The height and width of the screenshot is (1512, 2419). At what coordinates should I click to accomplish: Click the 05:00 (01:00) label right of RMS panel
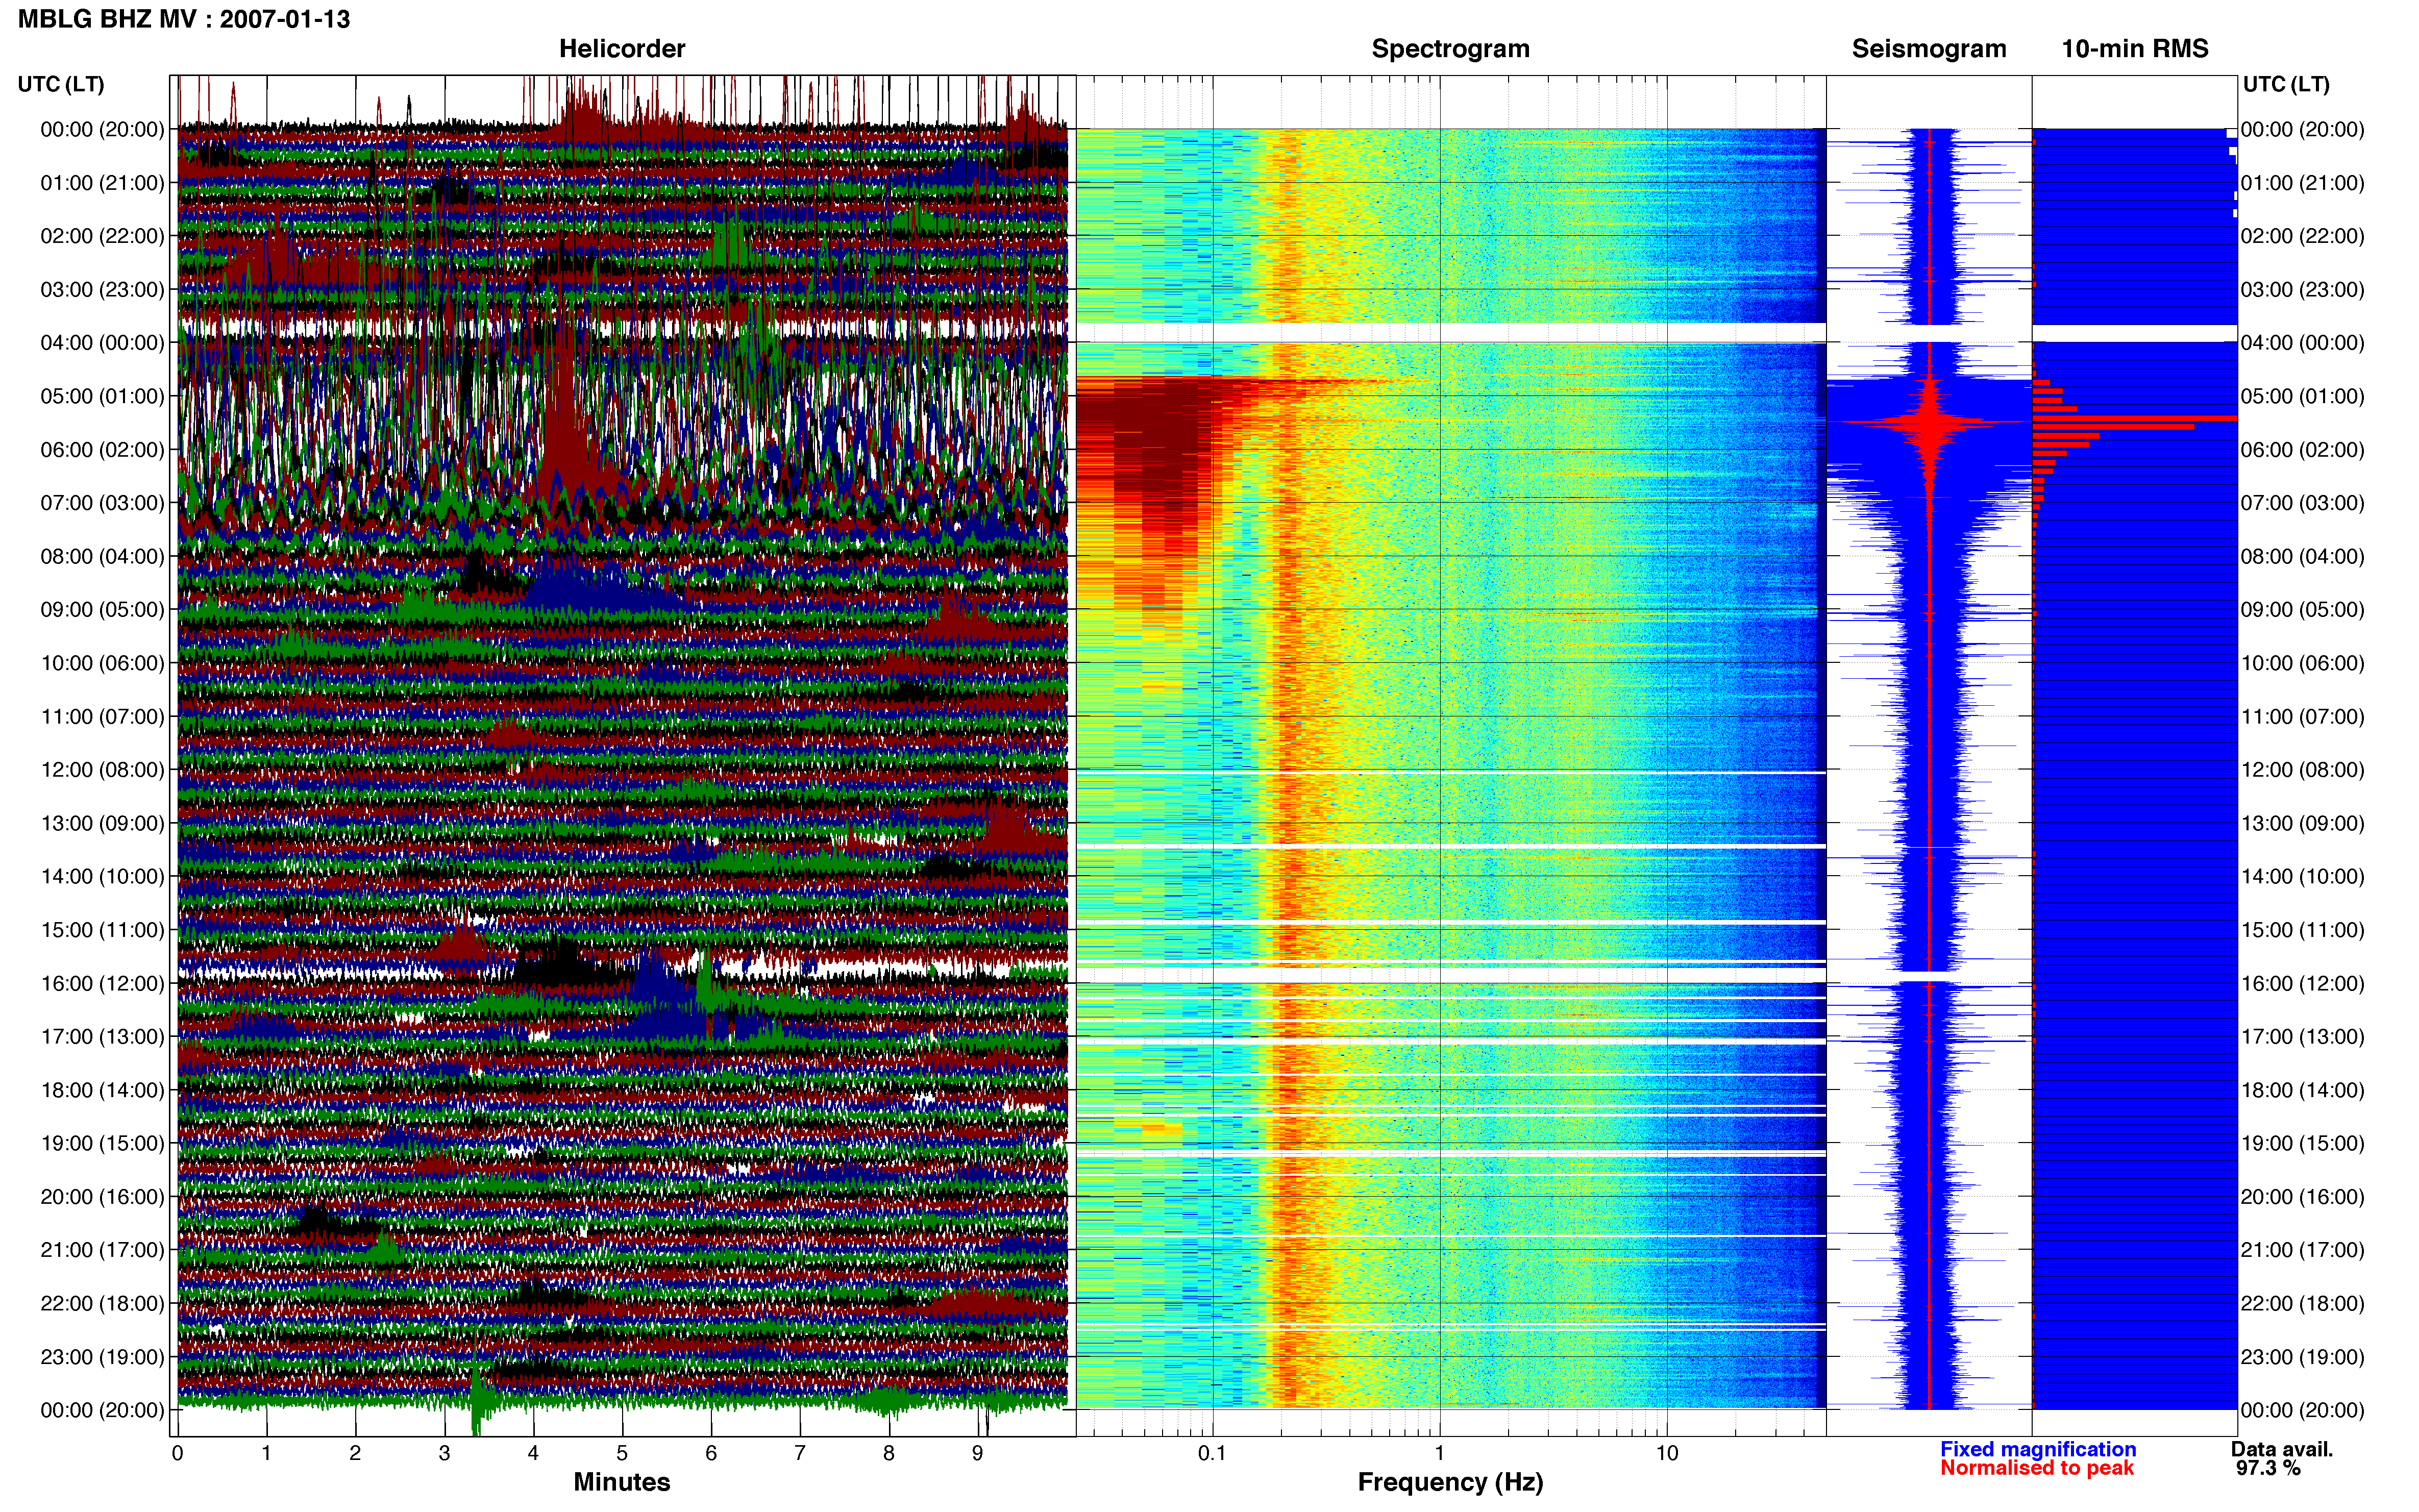point(2303,396)
